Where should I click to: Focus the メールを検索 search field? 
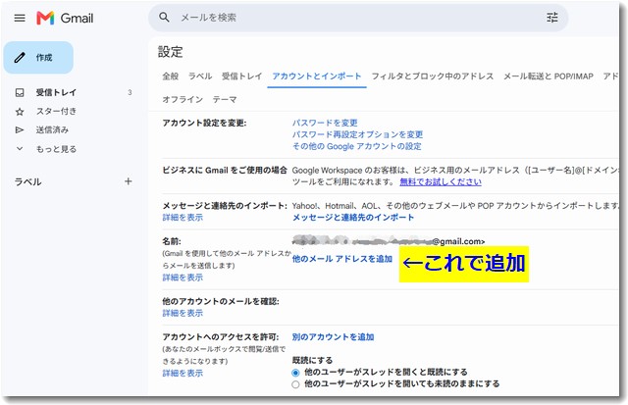(356, 18)
